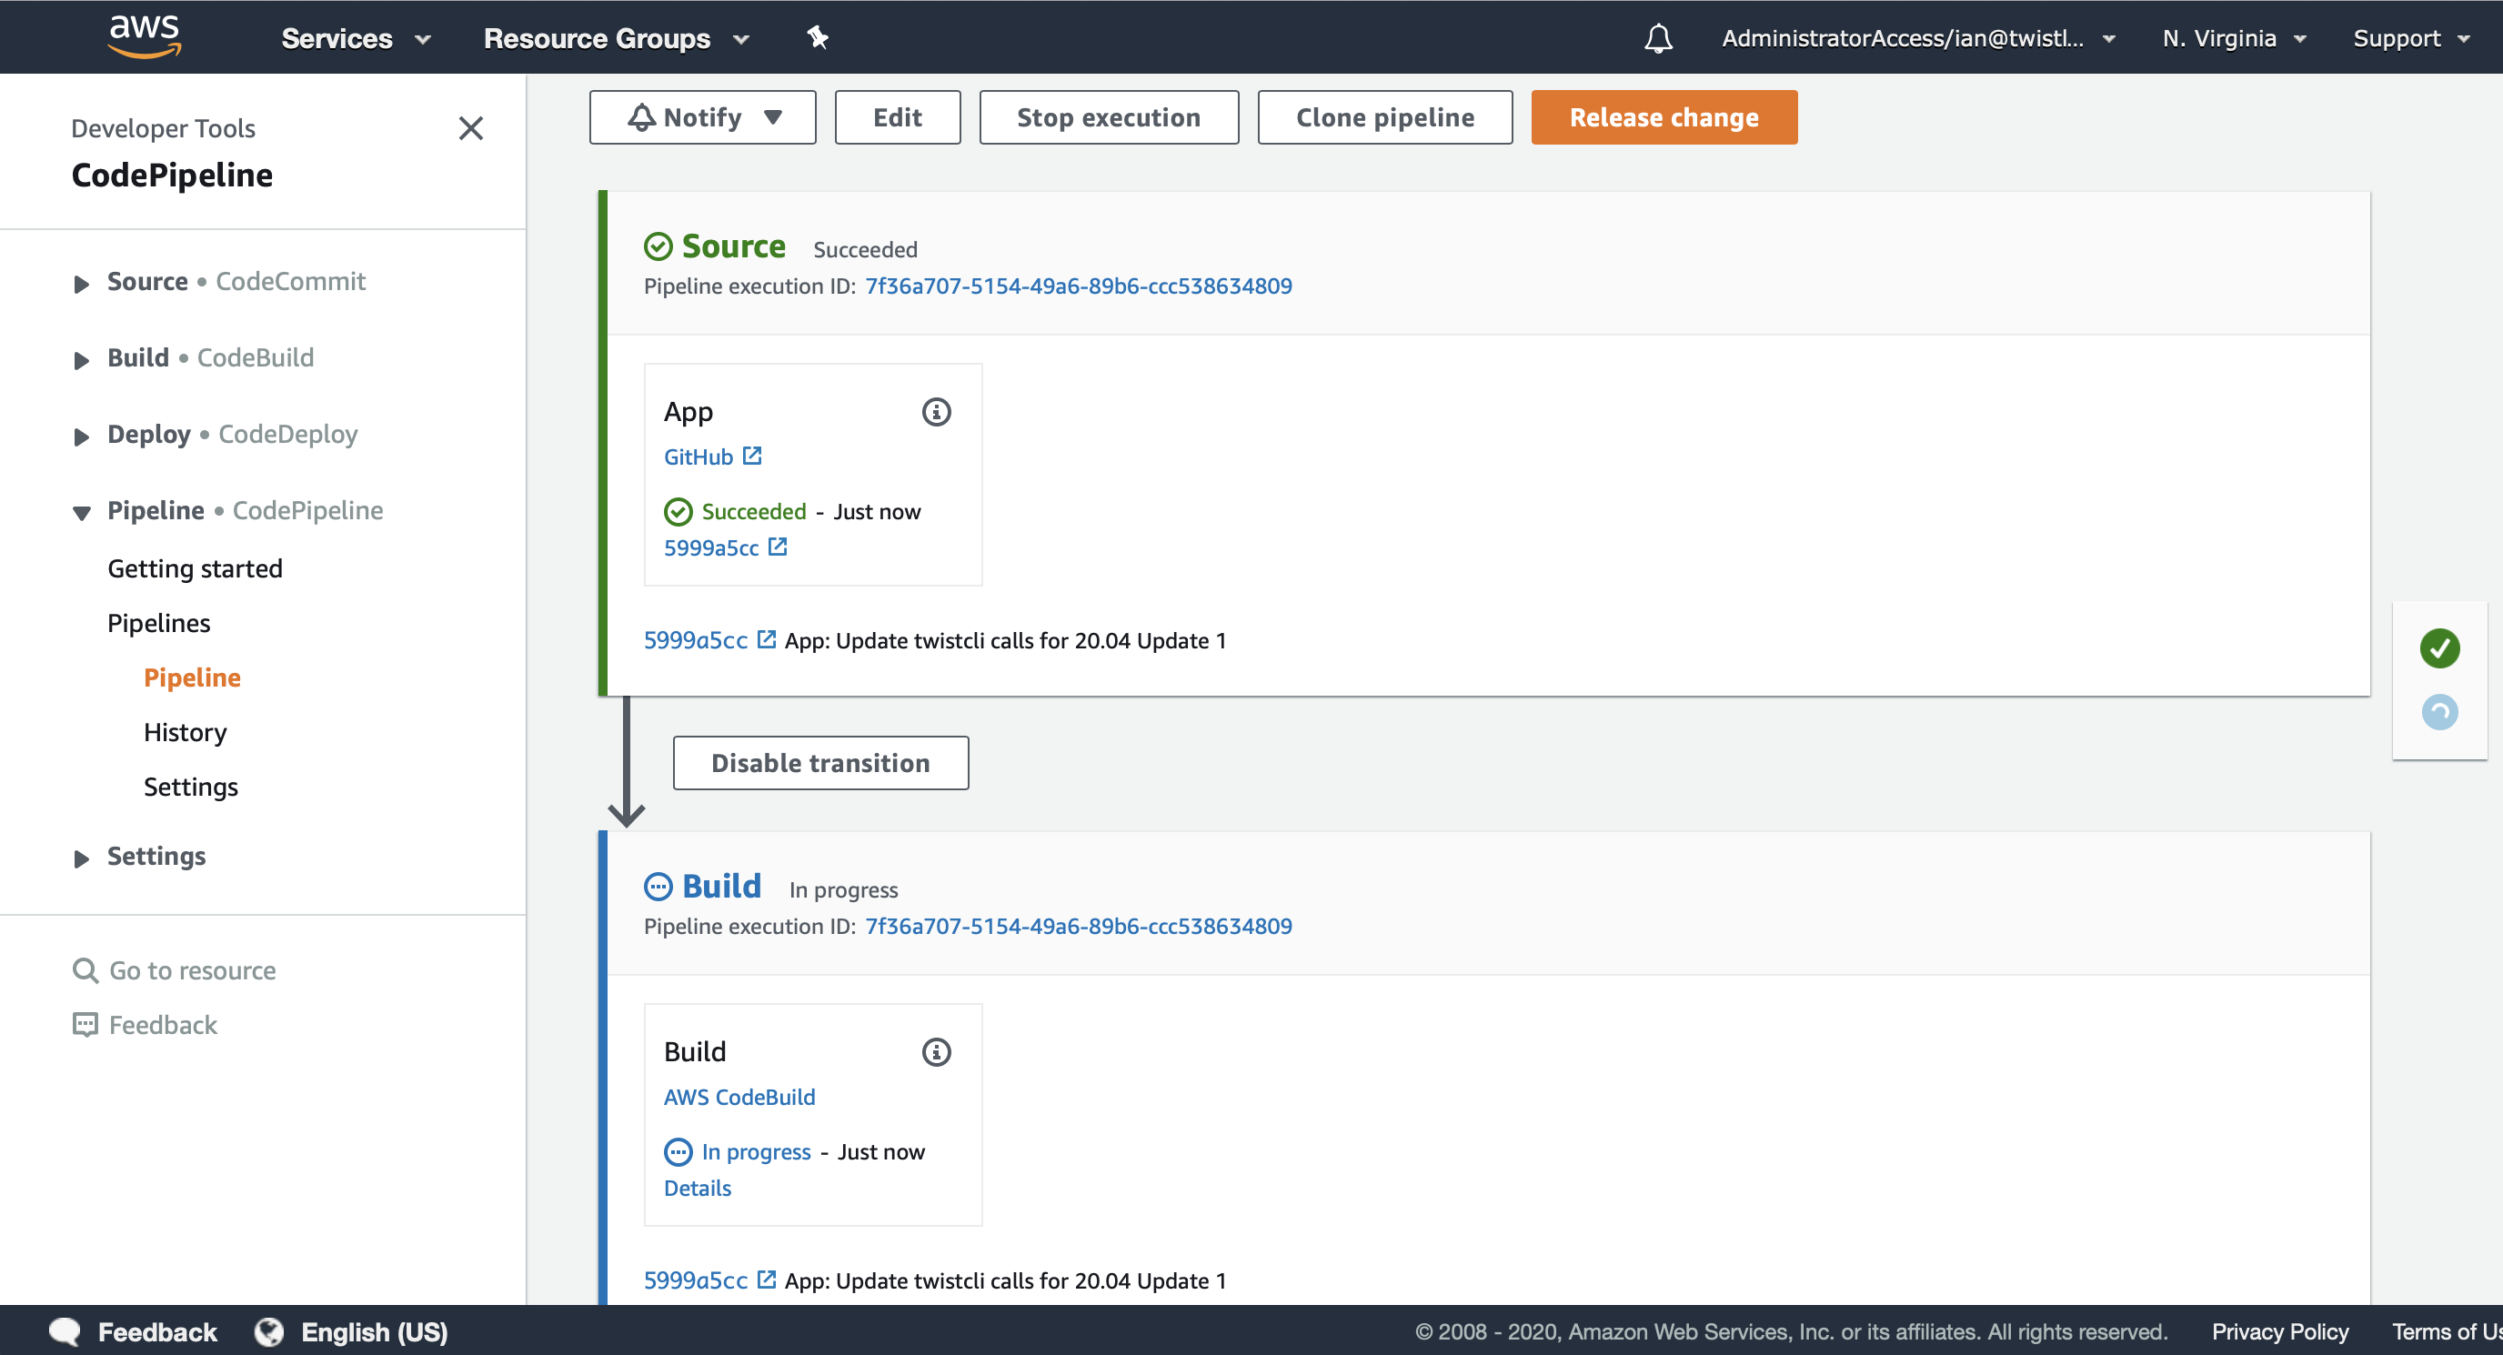Expand the Source CodeCommit section
2503x1355 pixels.
pyautogui.click(x=82, y=284)
